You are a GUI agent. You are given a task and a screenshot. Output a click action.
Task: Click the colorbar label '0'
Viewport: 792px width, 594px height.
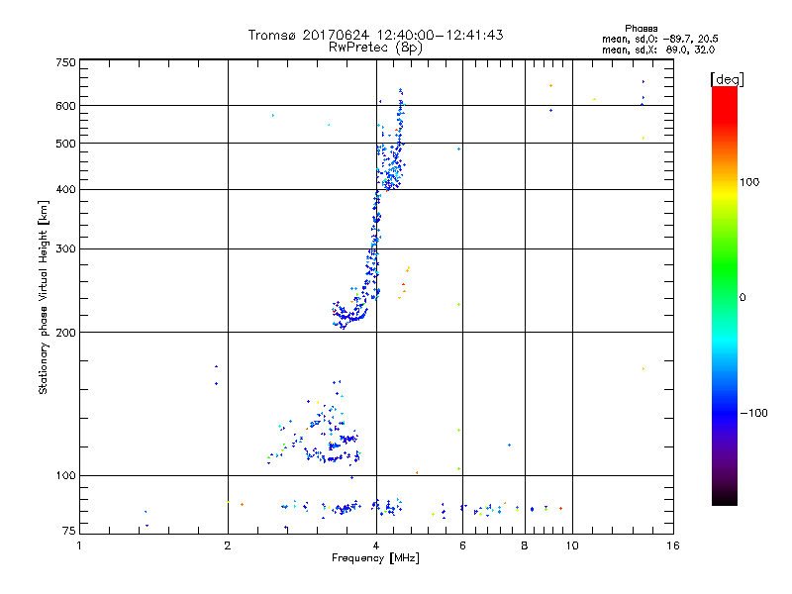742,298
